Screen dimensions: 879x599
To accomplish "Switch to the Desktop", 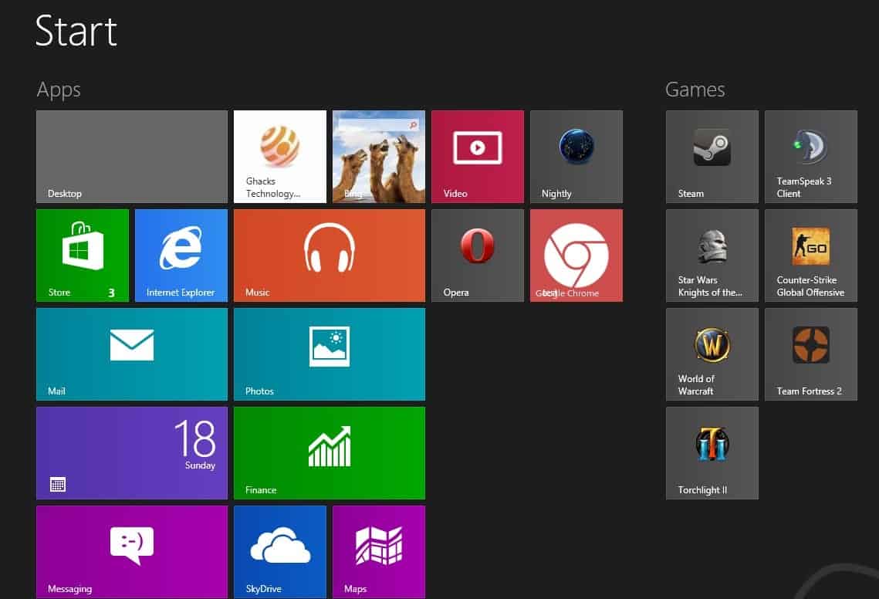I will pyautogui.click(x=131, y=156).
